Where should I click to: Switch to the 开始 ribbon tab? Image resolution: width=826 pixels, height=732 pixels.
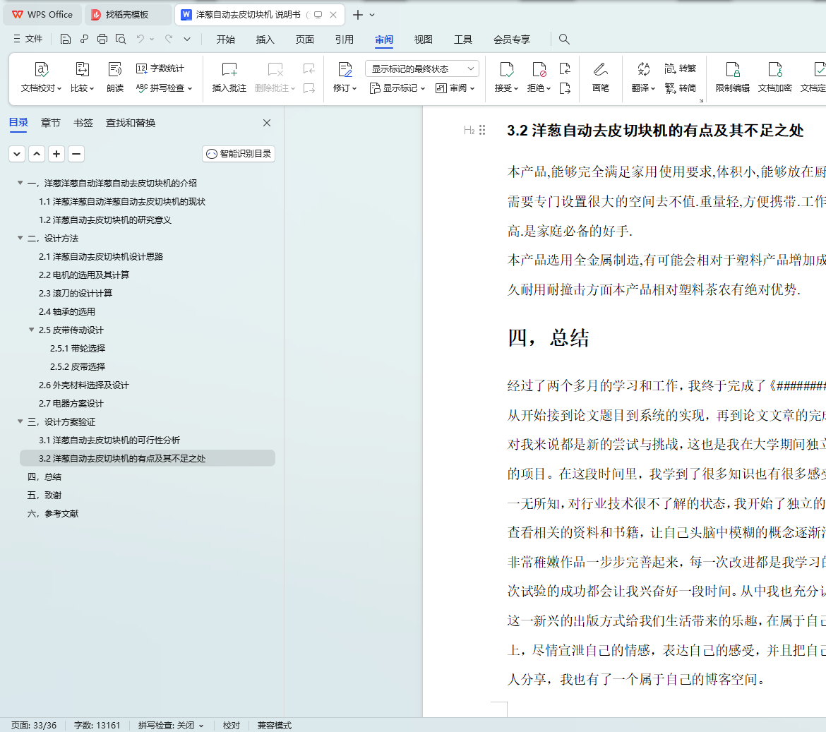tap(225, 40)
